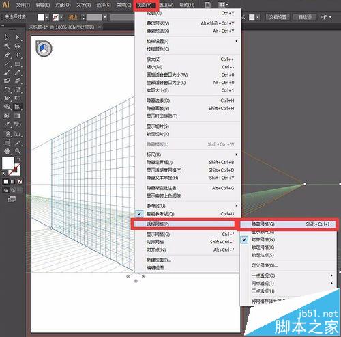This screenshot has height=337, width=341.
Task: Select the Hand tool
Action: 7,151
